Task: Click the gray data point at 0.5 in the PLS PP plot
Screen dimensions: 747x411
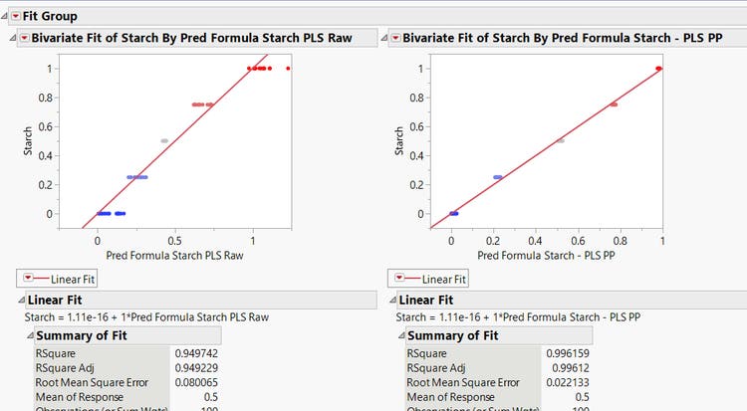Action: (x=561, y=140)
